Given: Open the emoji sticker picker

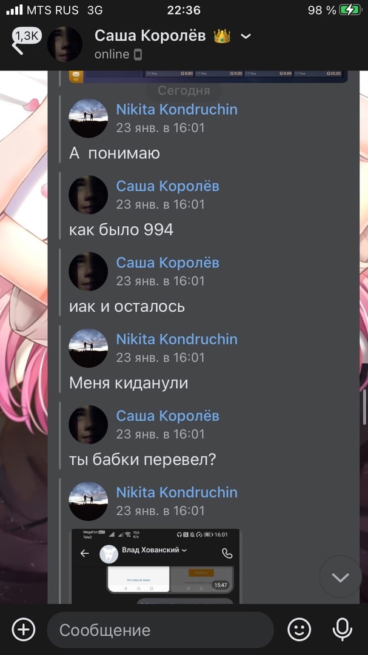Looking at the screenshot, I should [x=299, y=630].
